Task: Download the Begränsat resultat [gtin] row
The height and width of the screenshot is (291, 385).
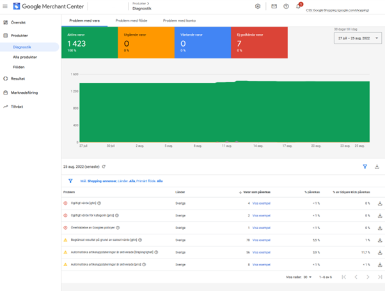Action: click(380, 240)
